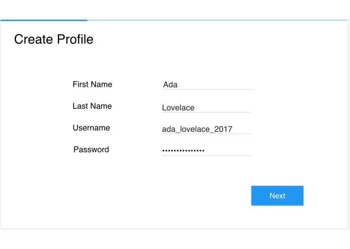
Task: Focus the First Name field containing Ada
Action: (207, 85)
